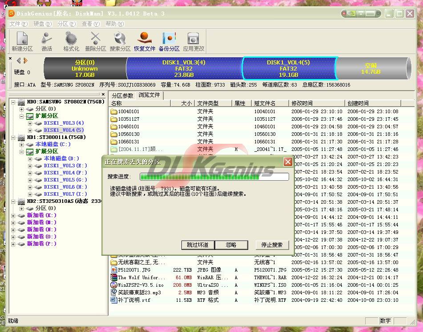This screenshot has height=332, width=423.
Task: Close the tree panel with its X
Action: pyautogui.click(x=103, y=95)
